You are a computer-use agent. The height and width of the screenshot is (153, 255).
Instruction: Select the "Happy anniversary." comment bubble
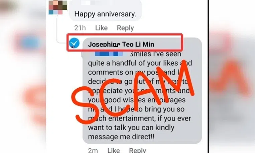[105, 14]
